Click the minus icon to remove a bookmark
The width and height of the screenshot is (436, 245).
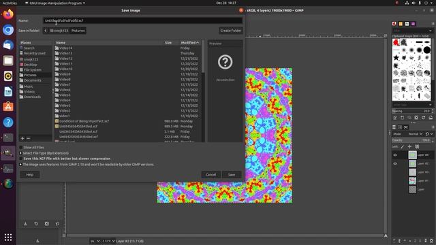point(28,138)
